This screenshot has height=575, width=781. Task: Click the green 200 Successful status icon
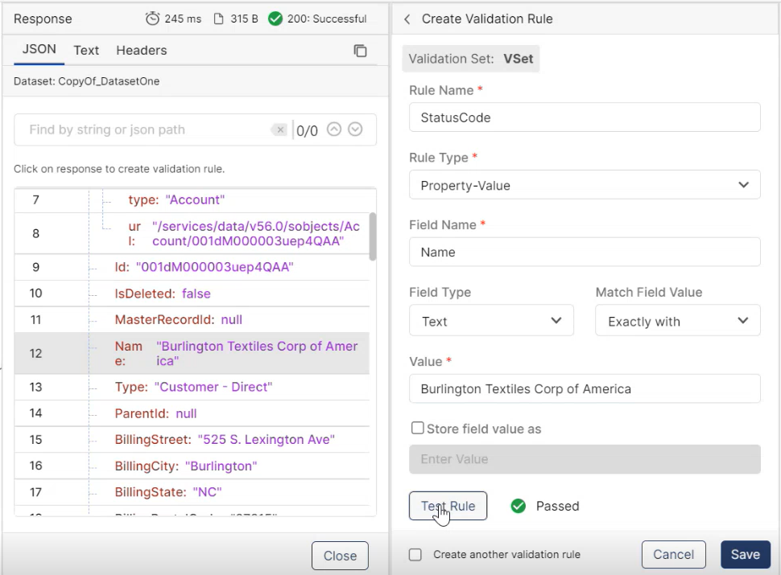point(275,18)
